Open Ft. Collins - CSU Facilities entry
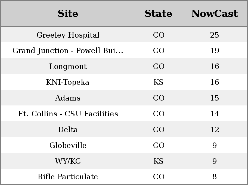The height and width of the screenshot is (185, 248). pyautogui.click(x=68, y=114)
